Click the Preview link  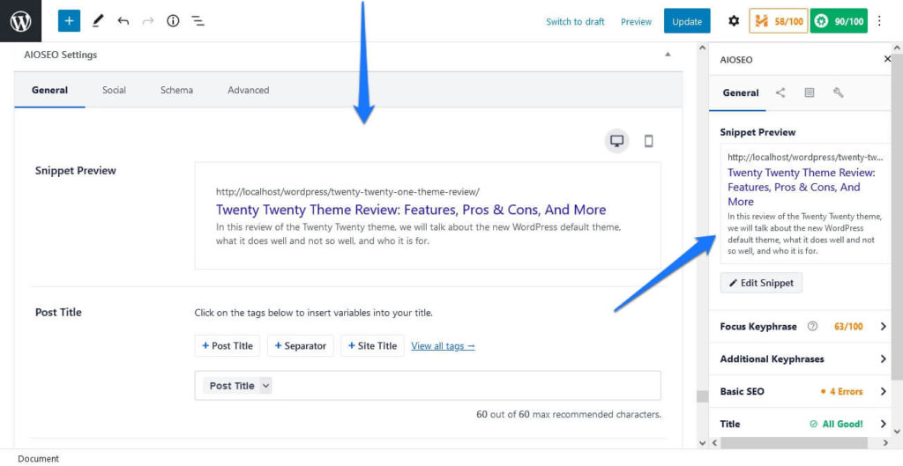(637, 22)
